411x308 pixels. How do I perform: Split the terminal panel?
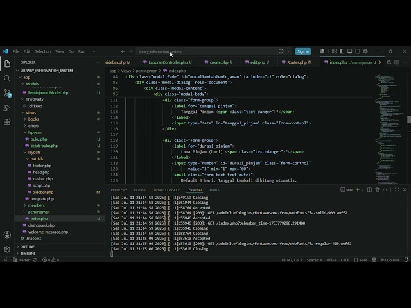pos(369,190)
